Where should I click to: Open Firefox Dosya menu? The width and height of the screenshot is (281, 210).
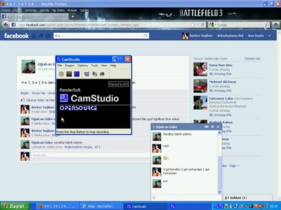6,10
